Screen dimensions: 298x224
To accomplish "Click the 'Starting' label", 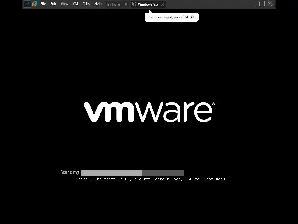I will pyautogui.click(x=70, y=172).
